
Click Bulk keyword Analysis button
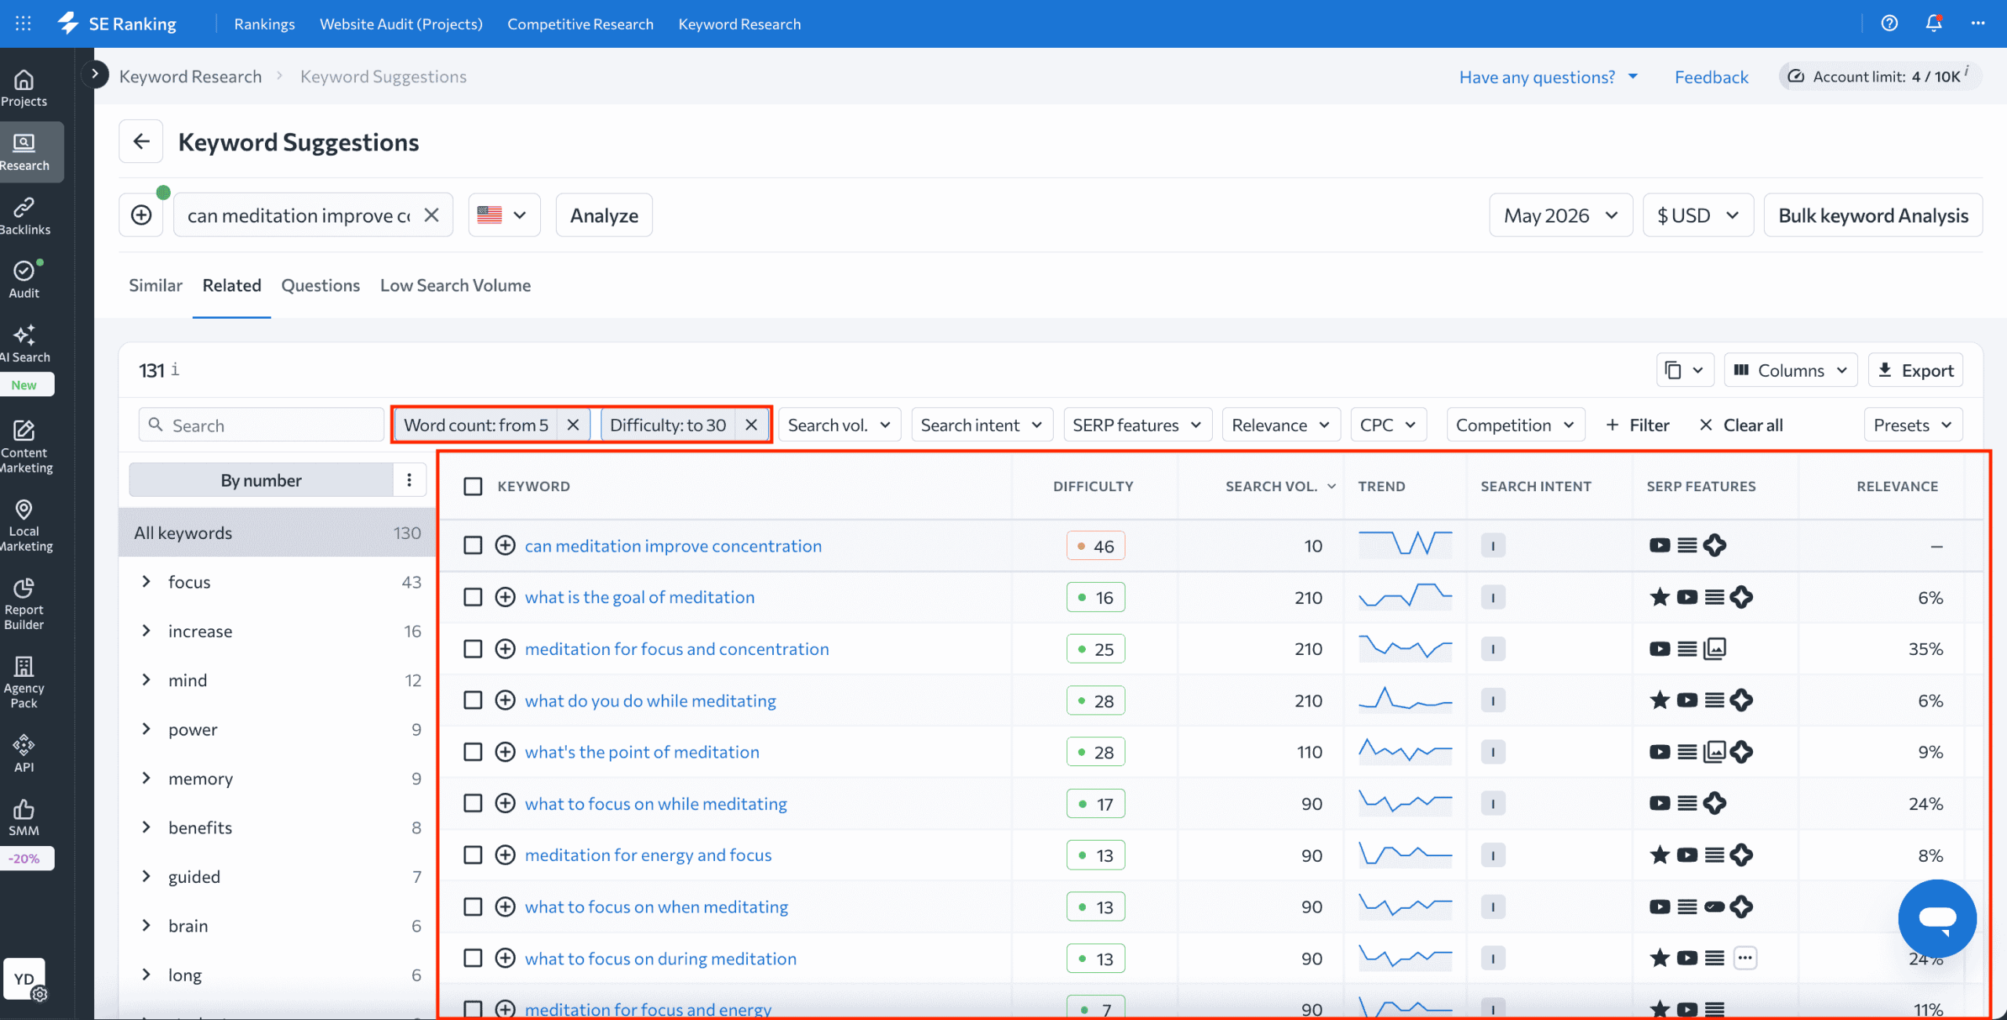click(1873, 215)
